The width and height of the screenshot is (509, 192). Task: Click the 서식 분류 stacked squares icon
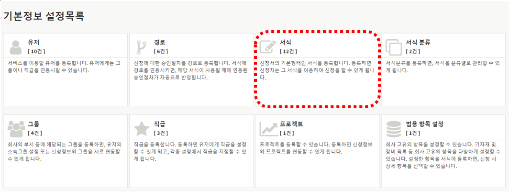[393, 47]
